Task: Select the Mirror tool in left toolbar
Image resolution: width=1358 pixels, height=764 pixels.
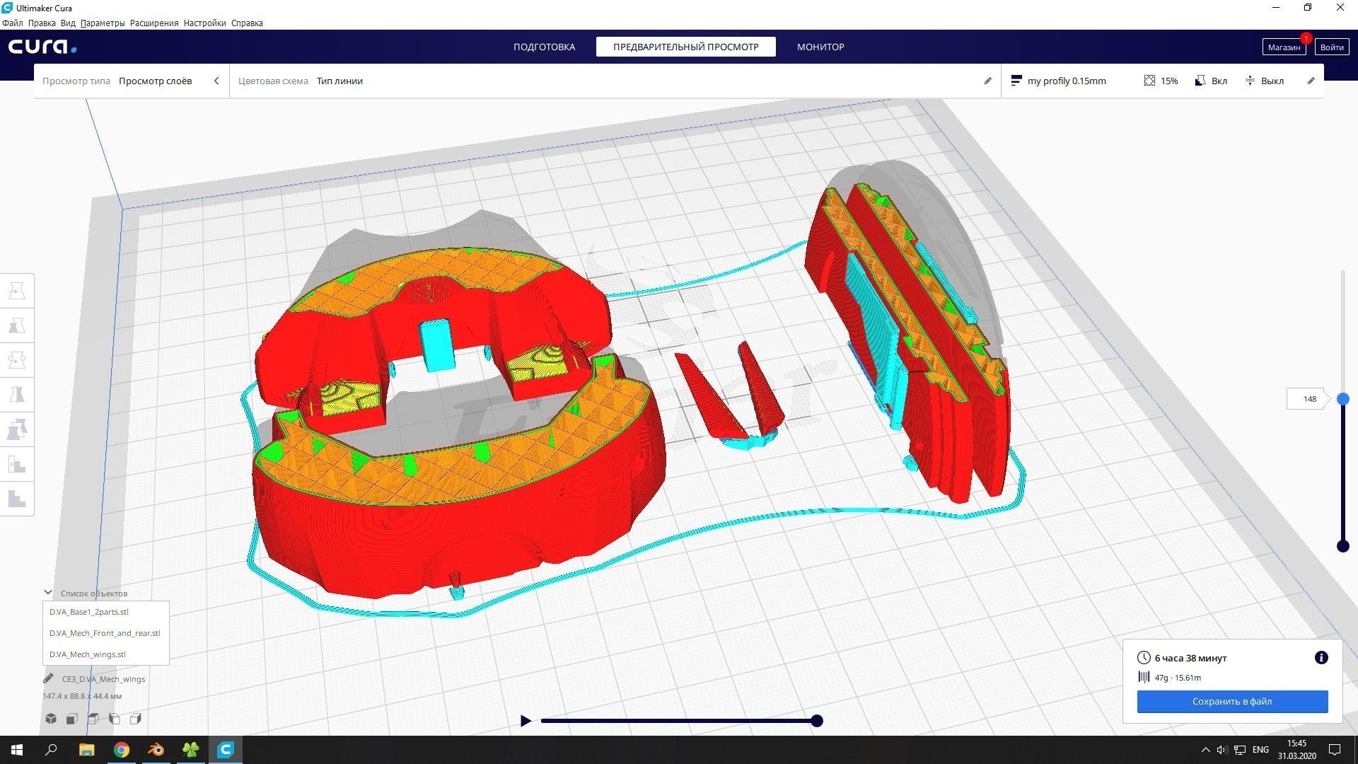Action: [x=17, y=395]
